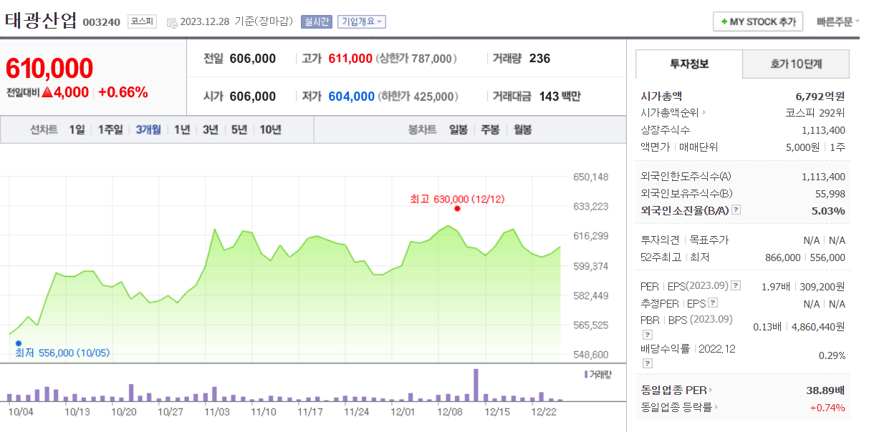Click the 최고 630,000 red marker dot
This screenshot has width=869, height=432.
click(457, 209)
